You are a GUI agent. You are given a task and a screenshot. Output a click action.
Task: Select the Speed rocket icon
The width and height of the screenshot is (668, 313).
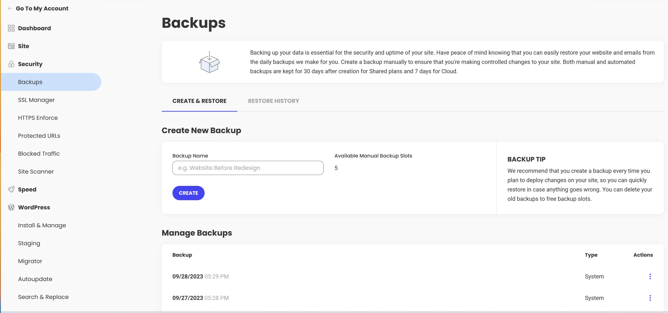11,189
